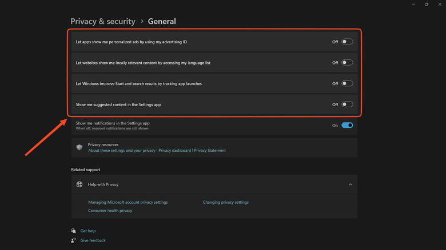
Task: Open the Privacy dashboard link
Action: 174,151
